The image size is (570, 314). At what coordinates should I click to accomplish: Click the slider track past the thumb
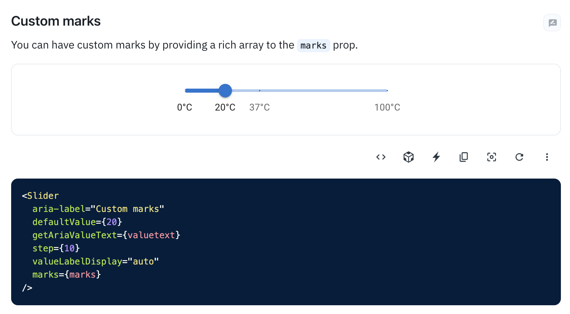pos(321,91)
